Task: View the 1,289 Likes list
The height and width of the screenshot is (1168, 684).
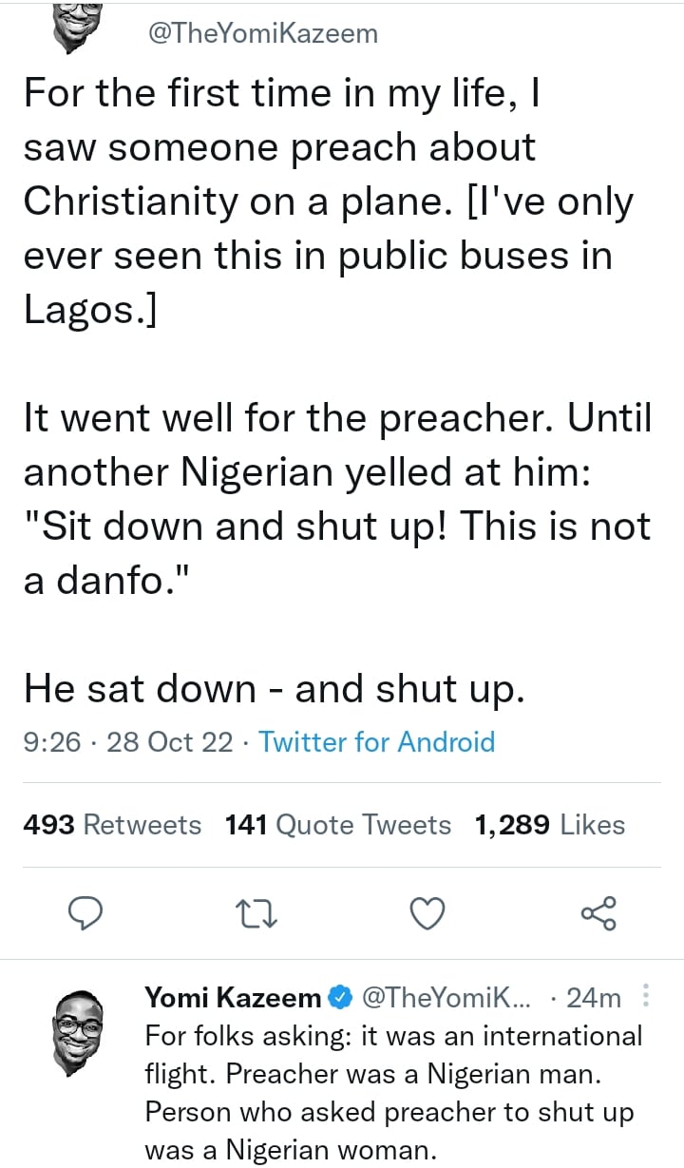Action: (549, 824)
